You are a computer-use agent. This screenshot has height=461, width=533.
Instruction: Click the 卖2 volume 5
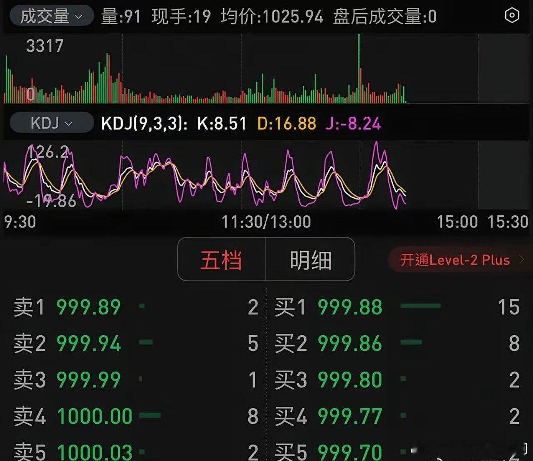click(x=253, y=343)
